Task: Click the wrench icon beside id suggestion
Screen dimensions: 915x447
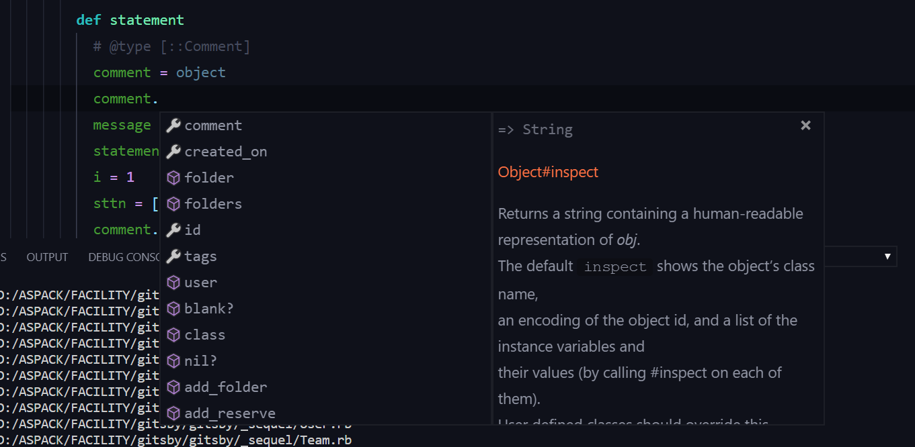Action: click(173, 230)
